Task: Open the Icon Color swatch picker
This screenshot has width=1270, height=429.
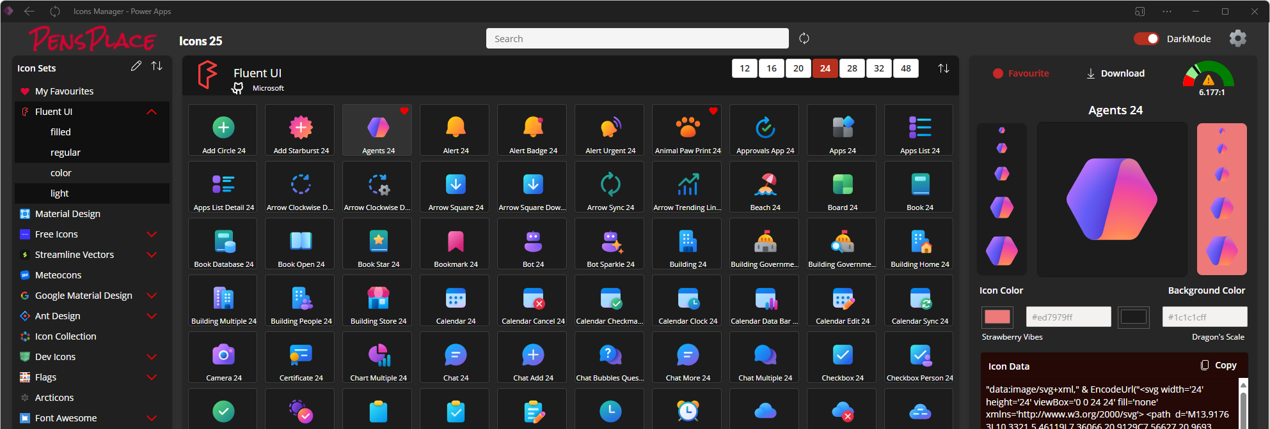Action: pos(997,317)
